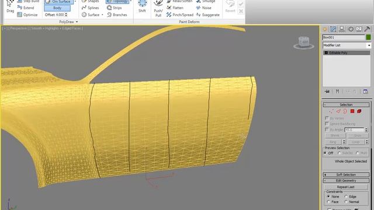
Task: Select Border sub-object level
Action: tap(345, 111)
